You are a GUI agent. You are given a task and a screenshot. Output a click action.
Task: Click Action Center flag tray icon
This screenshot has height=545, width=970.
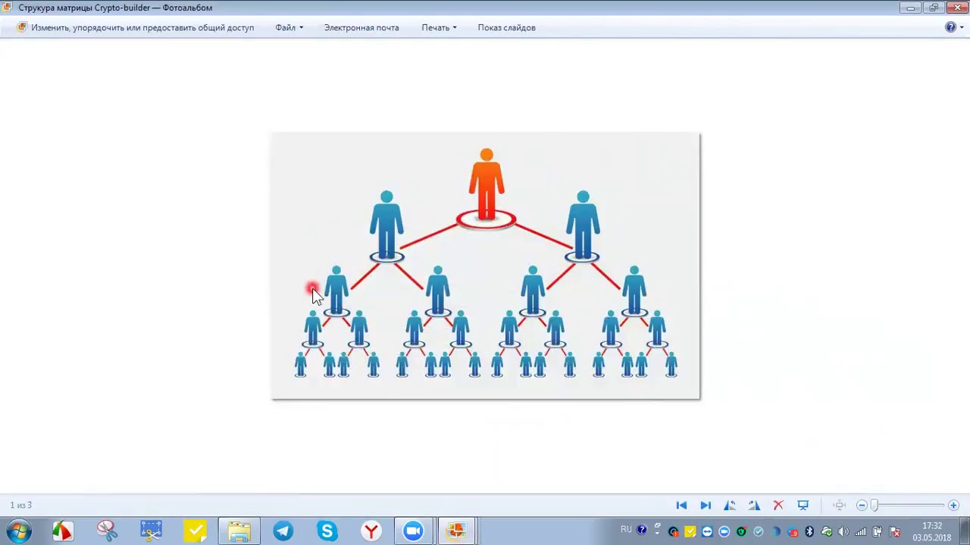895,531
